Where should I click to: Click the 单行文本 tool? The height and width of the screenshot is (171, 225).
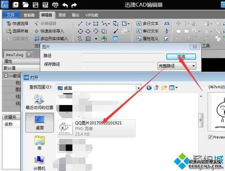click(x=147, y=31)
